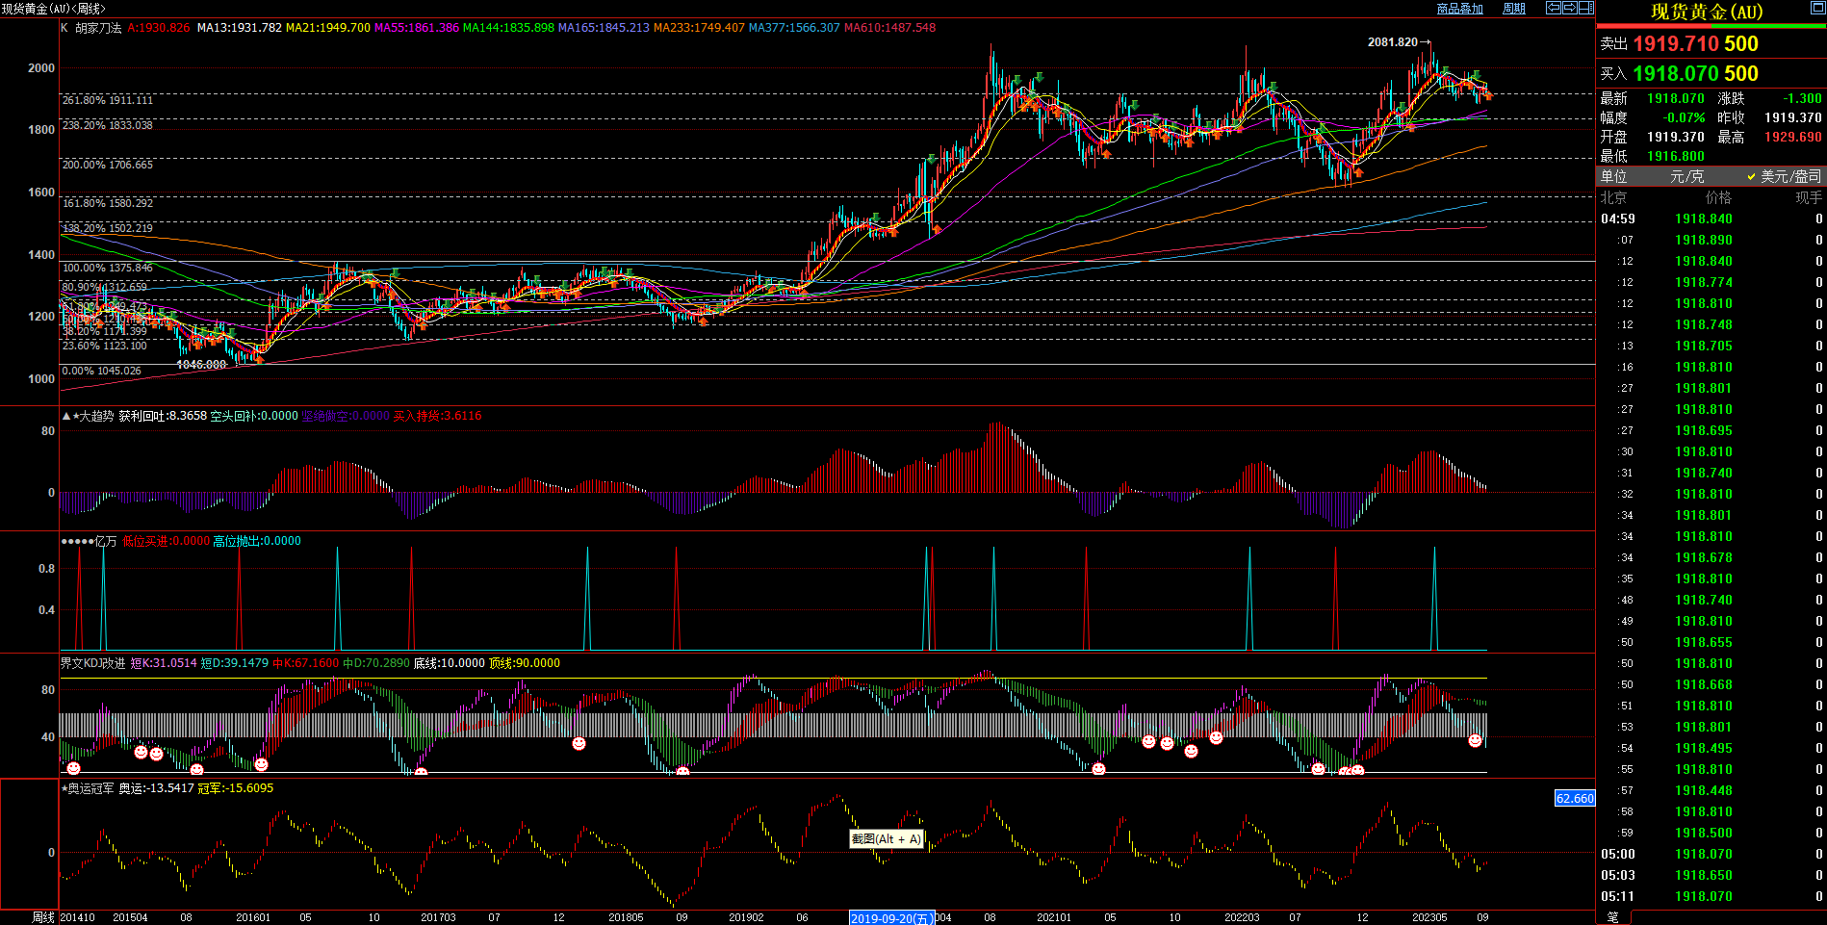Open the 商品叠加 overlay link

click(1459, 9)
